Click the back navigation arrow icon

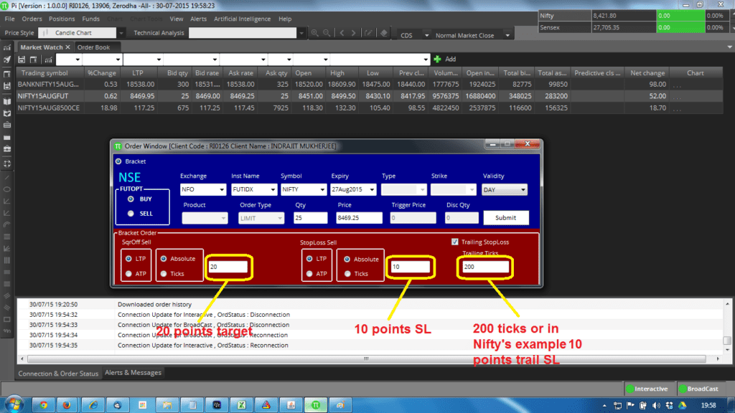point(342,32)
